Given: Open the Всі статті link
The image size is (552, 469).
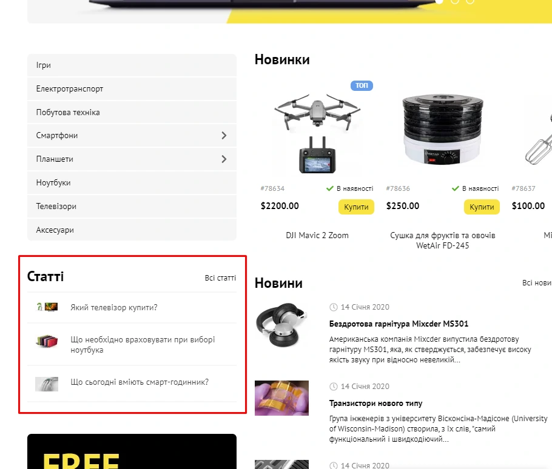Looking at the screenshot, I should click(220, 278).
